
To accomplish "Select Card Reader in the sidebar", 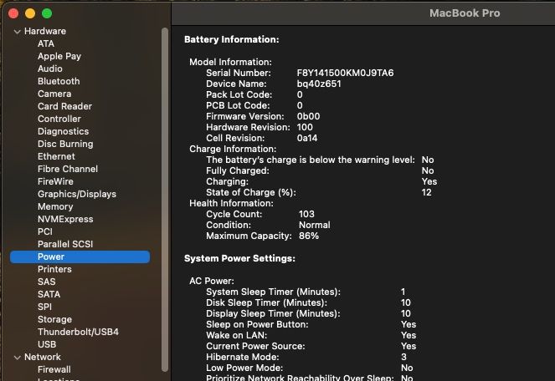I will (64, 106).
